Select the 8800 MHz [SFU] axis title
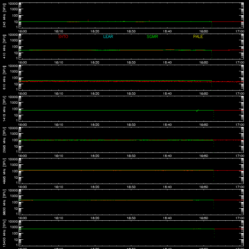The width and height of the screenshot is (249, 249). [x=4, y=202]
